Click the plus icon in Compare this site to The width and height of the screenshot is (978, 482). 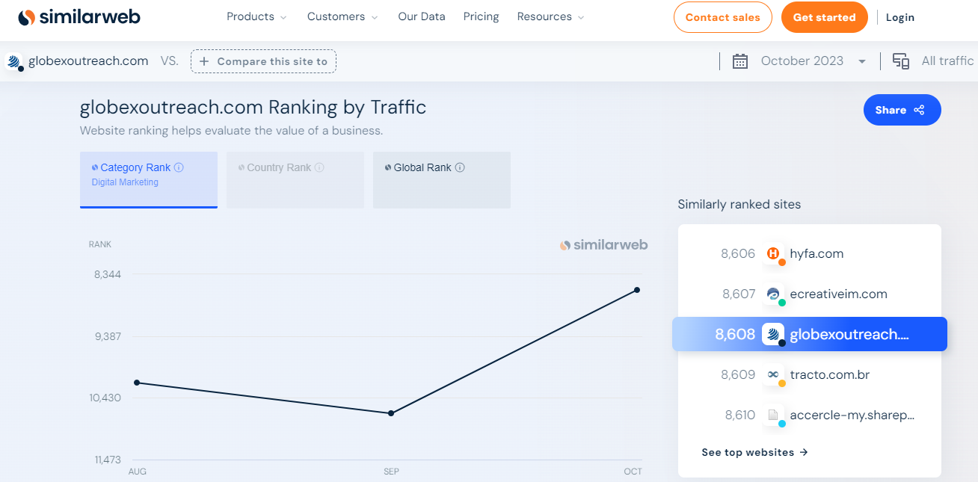coord(204,61)
